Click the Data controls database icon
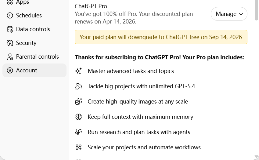The height and width of the screenshot is (160, 259). [x=10, y=29]
